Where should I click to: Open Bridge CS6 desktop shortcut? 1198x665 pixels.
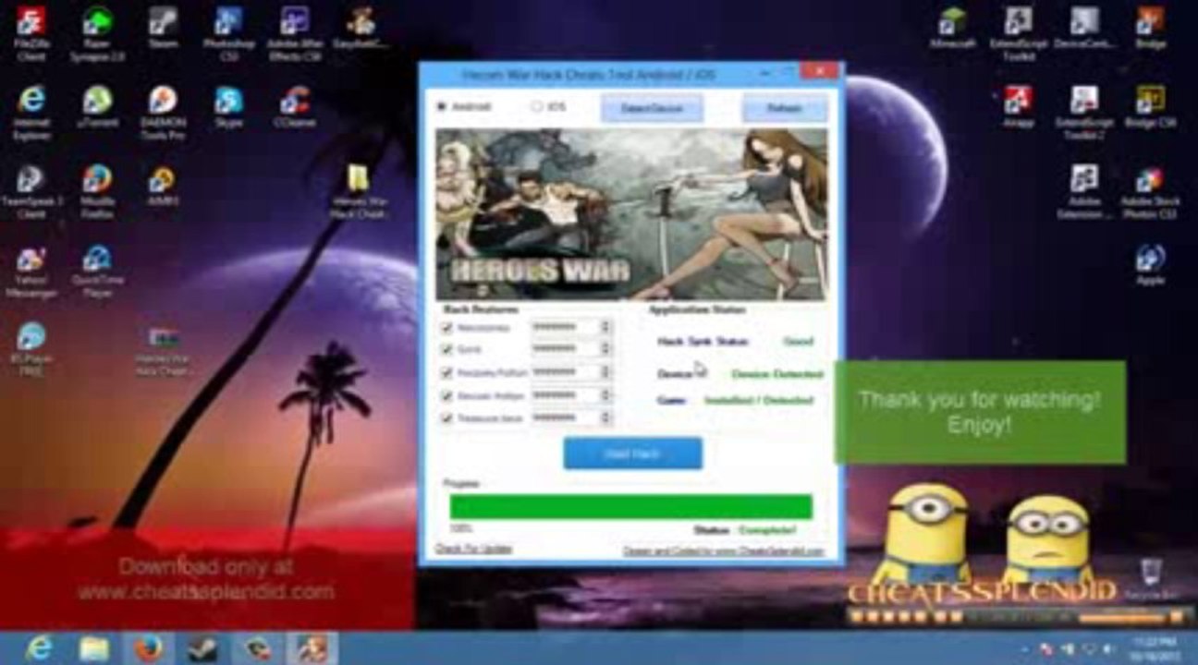[1150, 106]
